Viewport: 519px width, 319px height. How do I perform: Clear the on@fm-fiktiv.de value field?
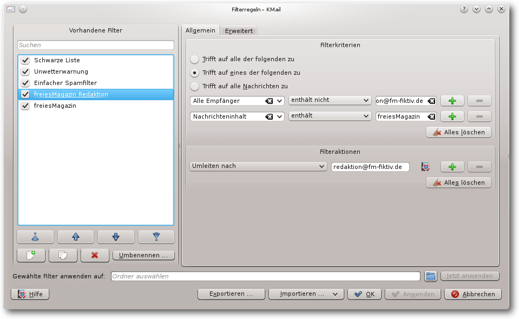coord(431,101)
